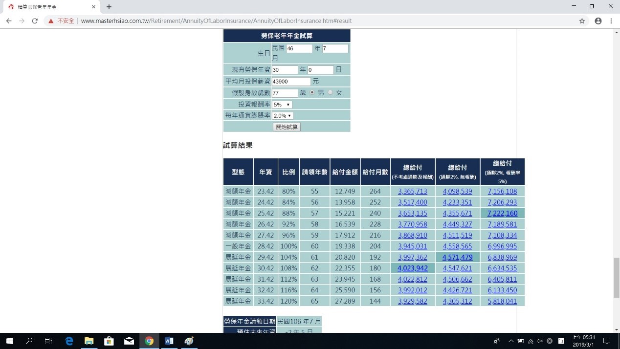Open the 7,156,108 total link

502,191
